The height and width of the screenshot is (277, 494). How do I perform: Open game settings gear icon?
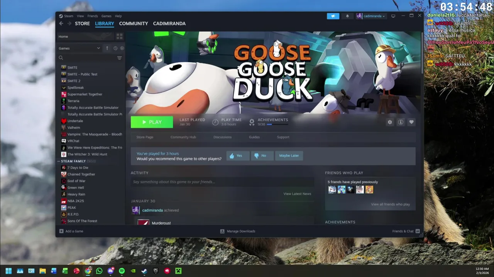tap(390, 122)
